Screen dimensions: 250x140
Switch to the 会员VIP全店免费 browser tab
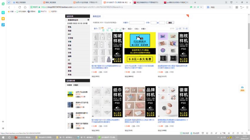[86, 2]
